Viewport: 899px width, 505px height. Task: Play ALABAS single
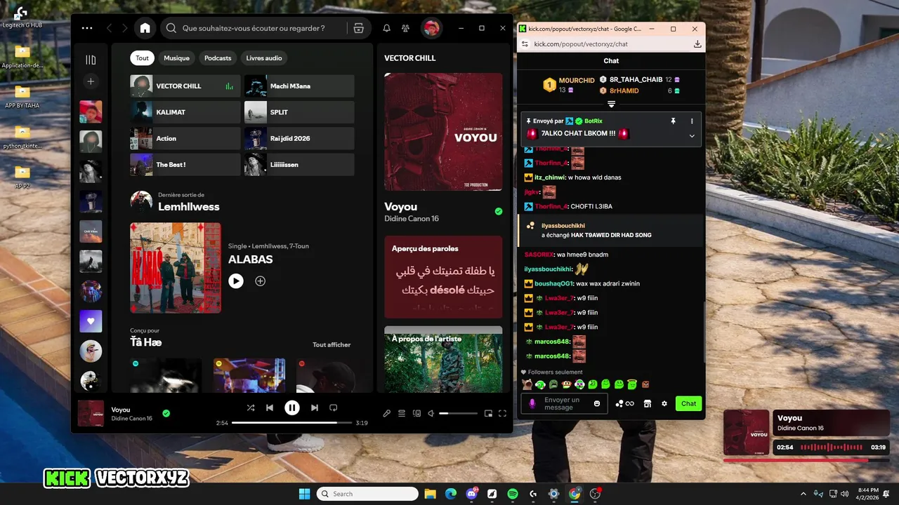pos(236,281)
